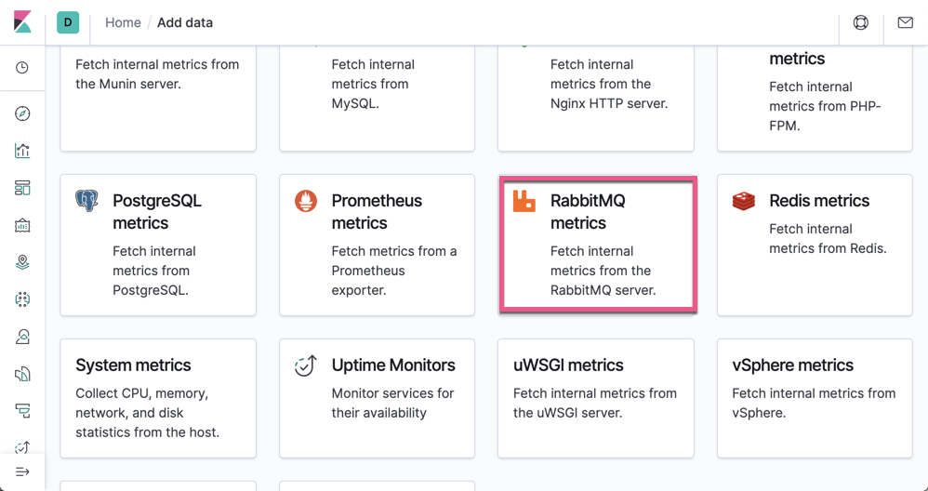The height and width of the screenshot is (491, 928).
Task: Open Discover via compass icon
Action: click(x=22, y=113)
